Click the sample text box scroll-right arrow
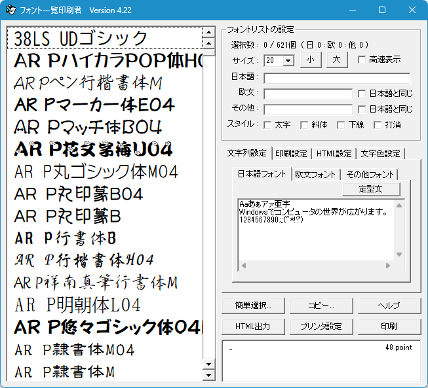This screenshot has height=388, width=428. coord(388,266)
